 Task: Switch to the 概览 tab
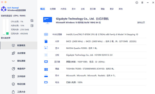(x=43, y=9)
